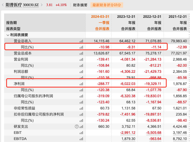
Task: Click the question mark help icon beside 研发支出
Action: point(76,126)
